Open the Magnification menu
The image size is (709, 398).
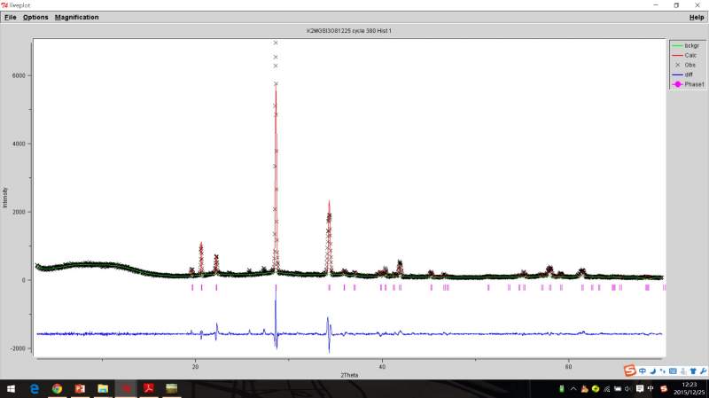[x=76, y=17]
